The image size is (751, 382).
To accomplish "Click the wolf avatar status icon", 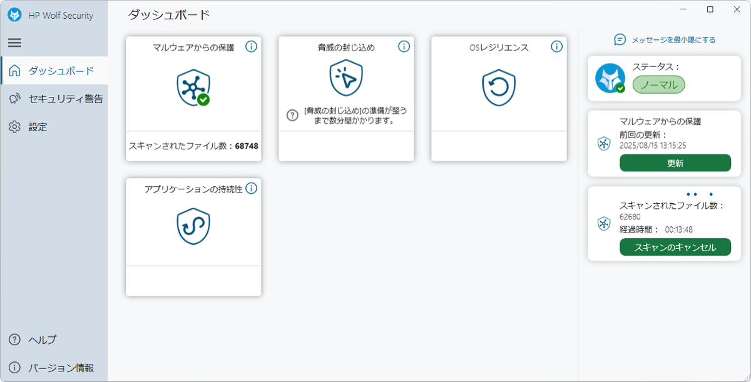I will (610, 79).
